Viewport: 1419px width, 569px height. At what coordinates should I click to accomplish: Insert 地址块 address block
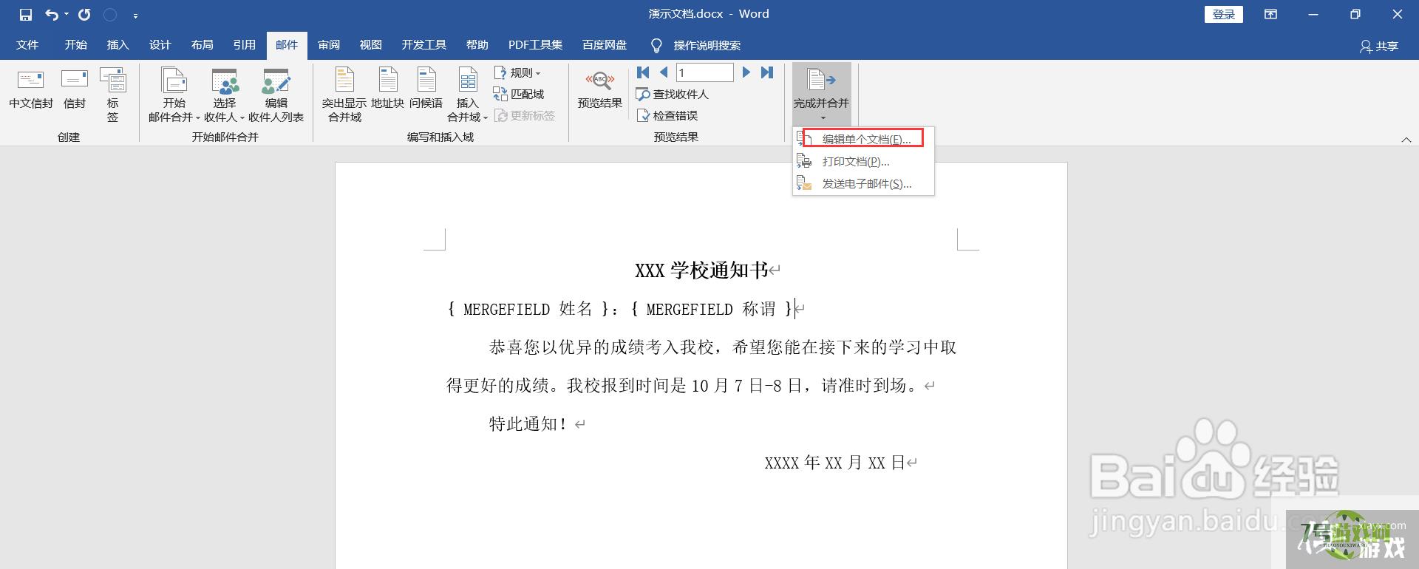pyautogui.click(x=388, y=89)
